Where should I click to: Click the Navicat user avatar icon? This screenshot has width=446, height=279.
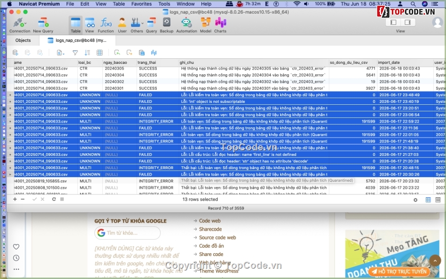point(438,22)
